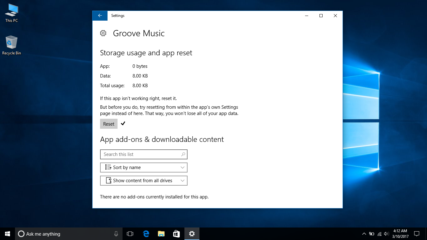Select the Recycle Bin desktop icon
The height and width of the screenshot is (240, 427).
coord(12,46)
